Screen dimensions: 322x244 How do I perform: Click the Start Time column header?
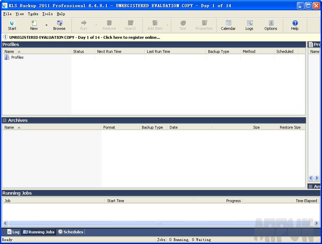pyautogui.click(x=150, y=201)
